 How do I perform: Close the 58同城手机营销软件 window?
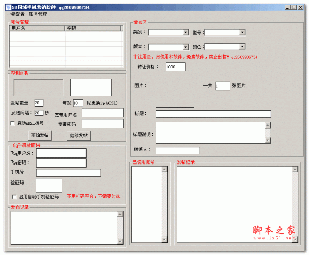[x=300, y=8]
